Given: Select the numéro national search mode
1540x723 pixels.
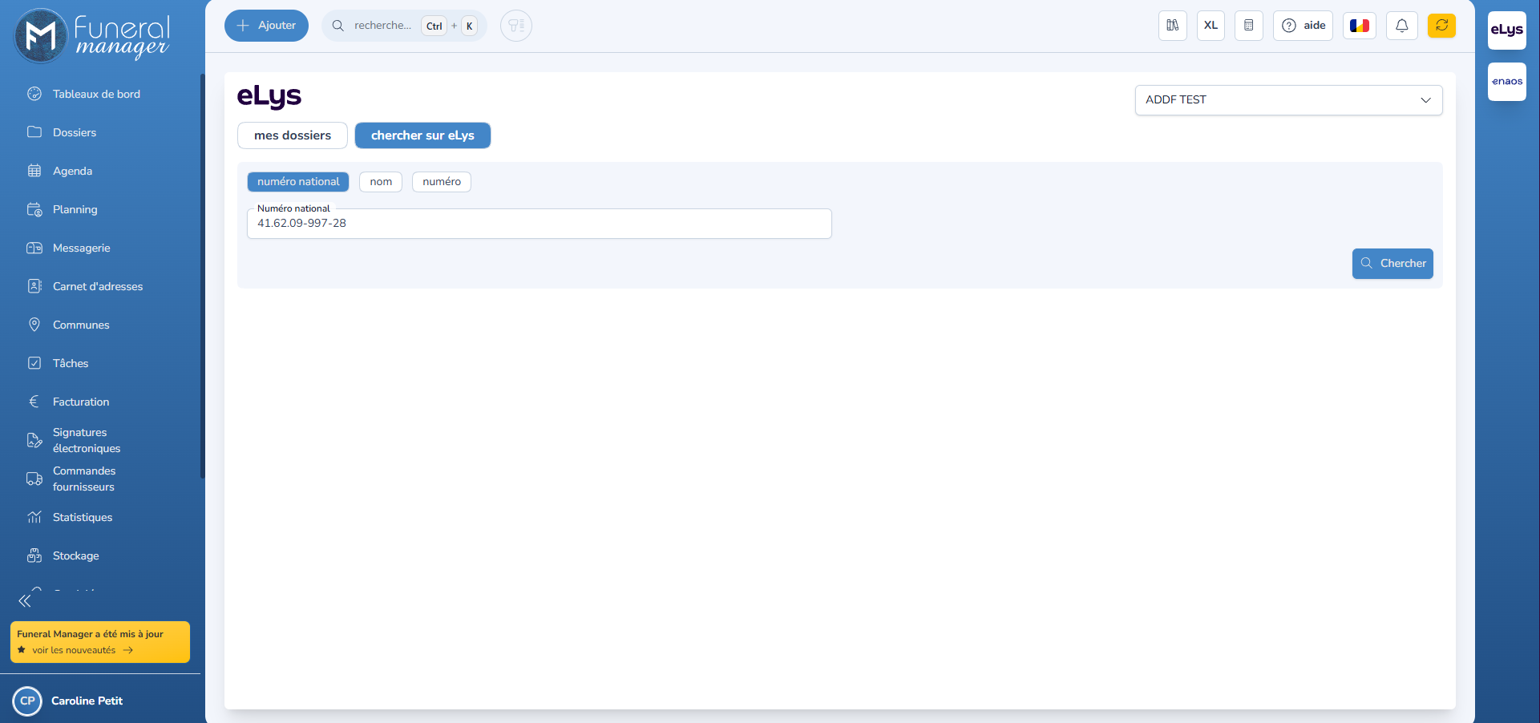Looking at the screenshot, I should coord(298,182).
